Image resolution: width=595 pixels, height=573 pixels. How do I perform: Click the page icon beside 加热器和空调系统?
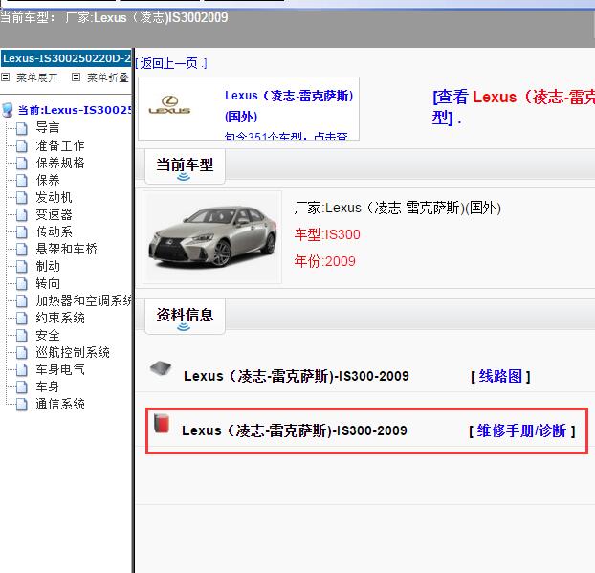click(22, 301)
